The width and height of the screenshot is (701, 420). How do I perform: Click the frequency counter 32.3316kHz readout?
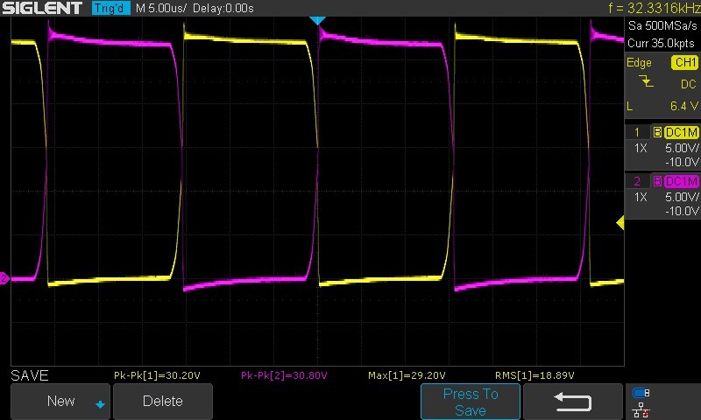click(x=655, y=8)
